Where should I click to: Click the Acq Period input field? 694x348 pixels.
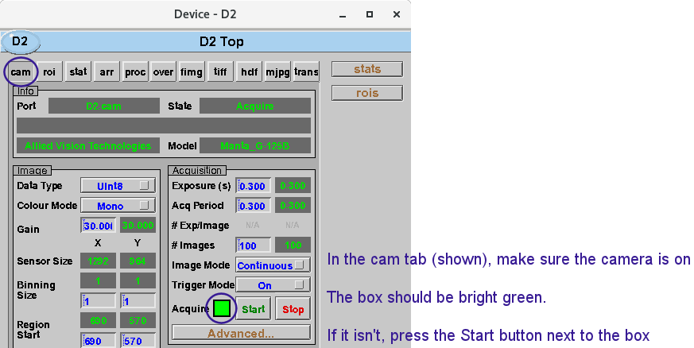coord(253,206)
